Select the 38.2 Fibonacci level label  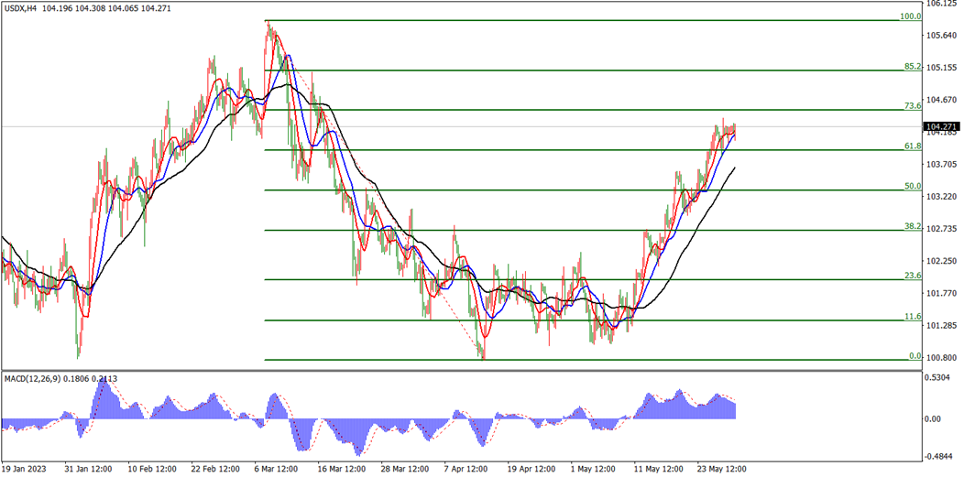tap(913, 226)
